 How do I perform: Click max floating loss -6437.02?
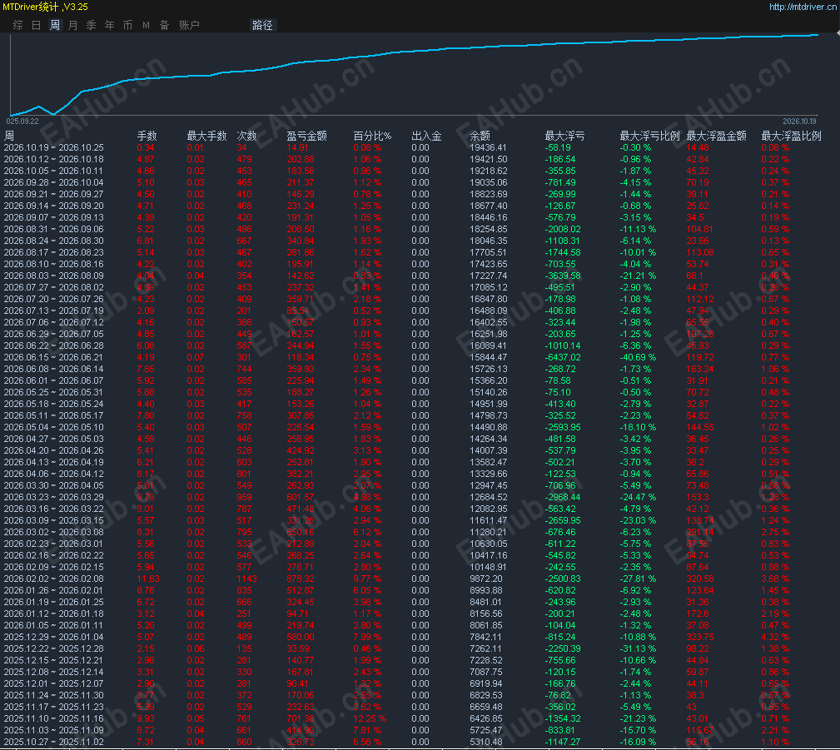(x=563, y=357)
